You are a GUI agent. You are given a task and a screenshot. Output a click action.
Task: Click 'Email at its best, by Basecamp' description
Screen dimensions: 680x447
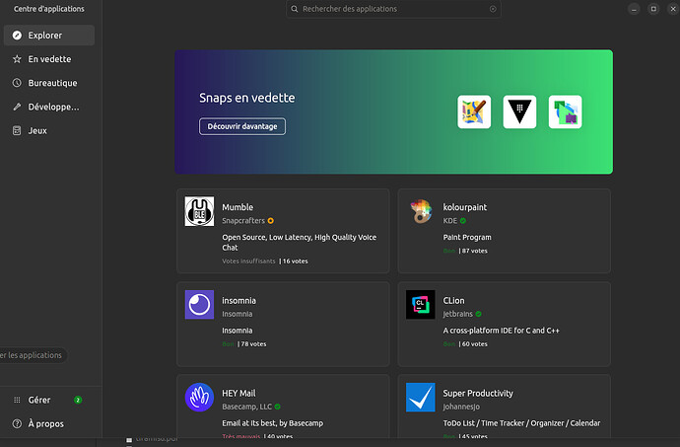(x=273, y=423)
